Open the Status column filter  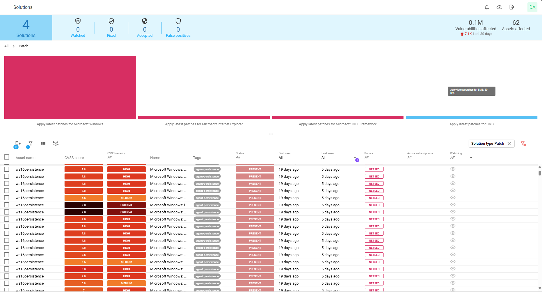click(x=238, y=157)
